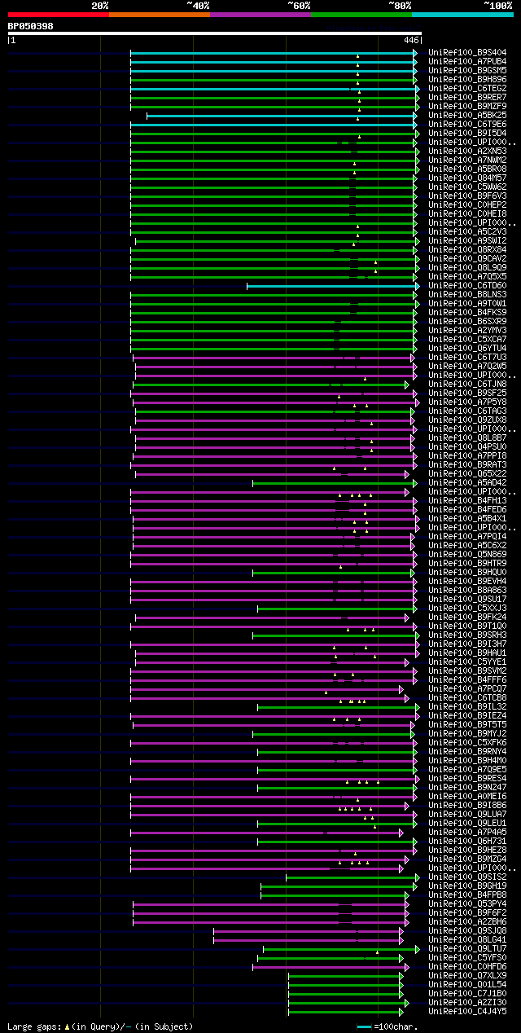Select UniRef100_Q5N869 in the hit list
521x1033 pixels.
pyautogui.click(x=467, y=555)
